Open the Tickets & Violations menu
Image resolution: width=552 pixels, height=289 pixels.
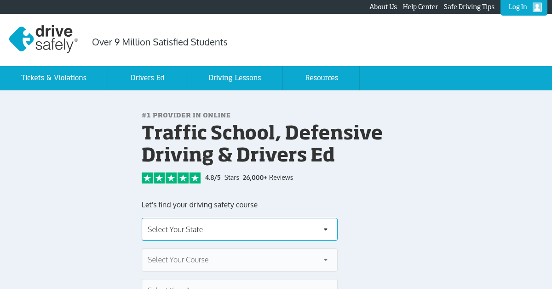pos(54,78)
